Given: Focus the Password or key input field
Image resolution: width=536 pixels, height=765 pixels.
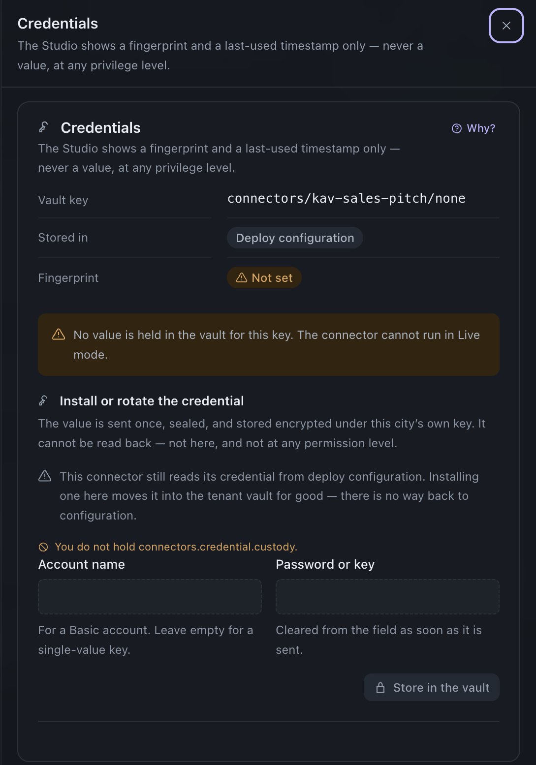Looking at the screenshot, I should [387, 596].
